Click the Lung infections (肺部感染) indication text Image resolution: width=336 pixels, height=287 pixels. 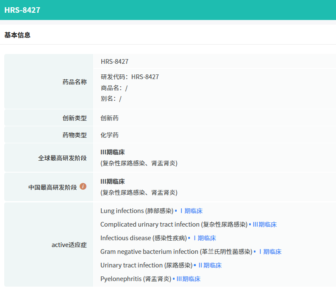tap(137, 211)
